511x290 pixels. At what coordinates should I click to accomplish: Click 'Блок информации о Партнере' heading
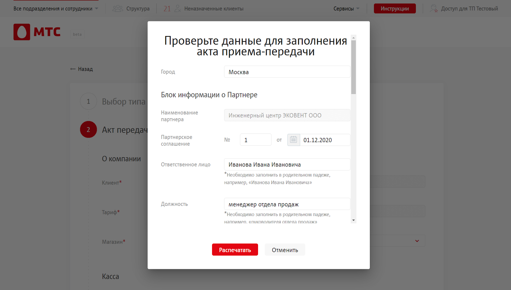tap(209, 95)
